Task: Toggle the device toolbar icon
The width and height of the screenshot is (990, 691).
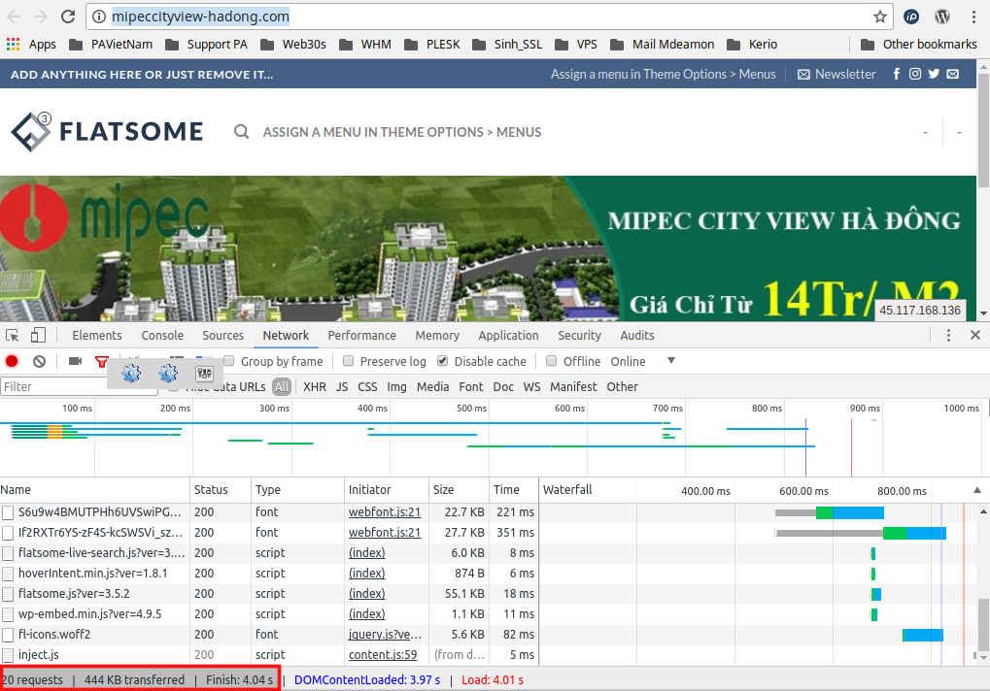Action: coord(38,336)
